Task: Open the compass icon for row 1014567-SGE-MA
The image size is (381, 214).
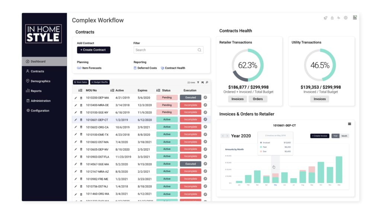Action: tap(205, 164)
